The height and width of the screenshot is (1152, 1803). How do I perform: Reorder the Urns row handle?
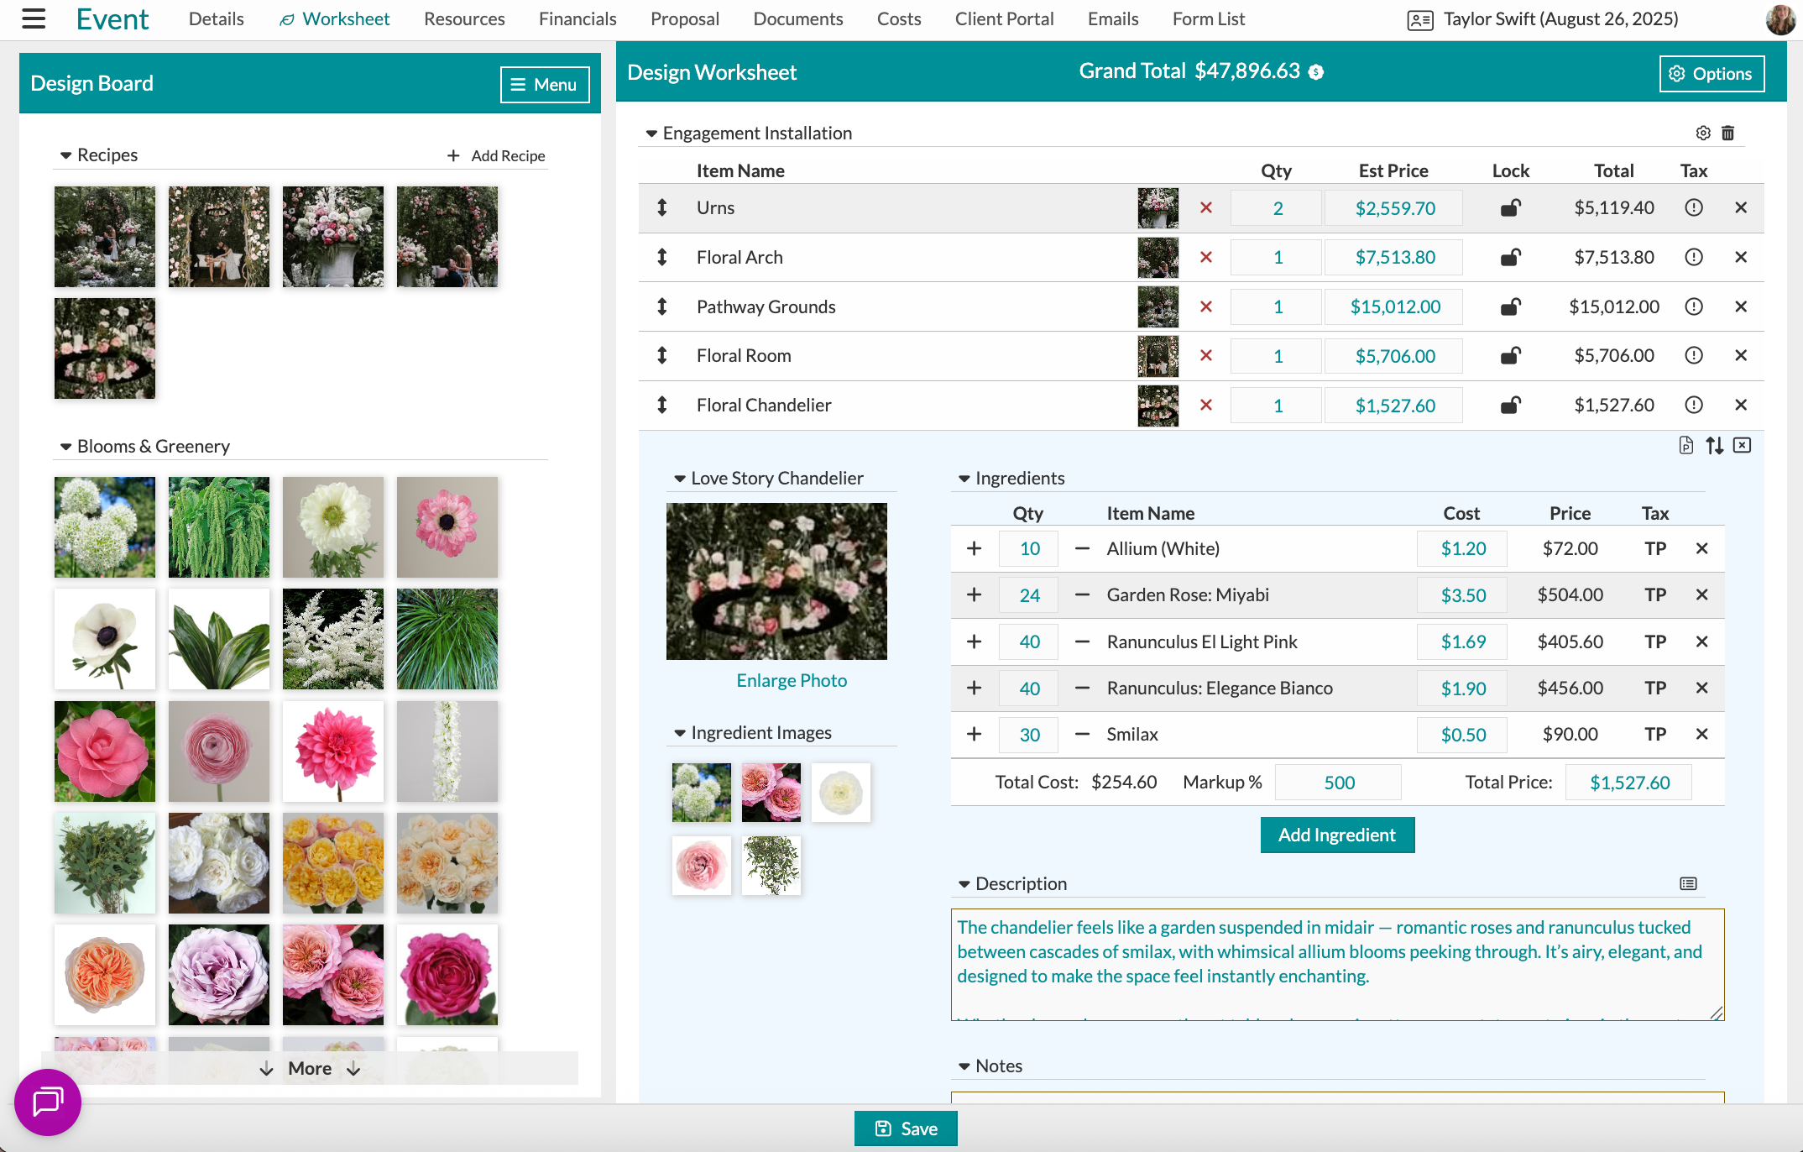(x=662, y=207)
